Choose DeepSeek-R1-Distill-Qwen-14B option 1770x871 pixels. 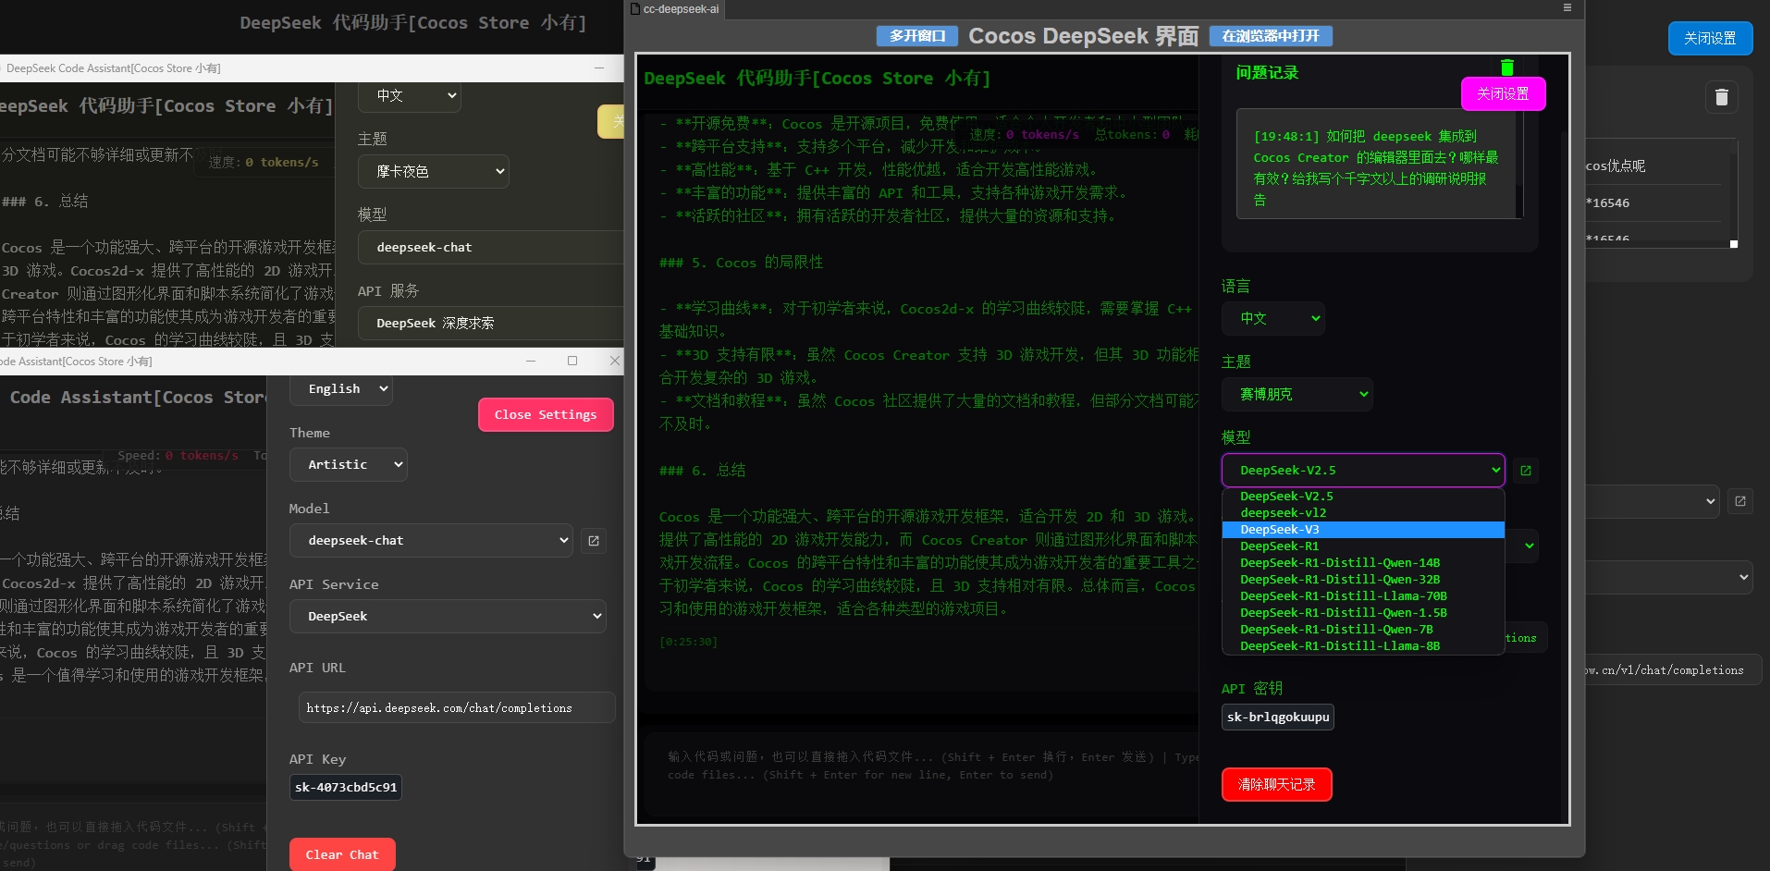click(x=1363, y=563)
